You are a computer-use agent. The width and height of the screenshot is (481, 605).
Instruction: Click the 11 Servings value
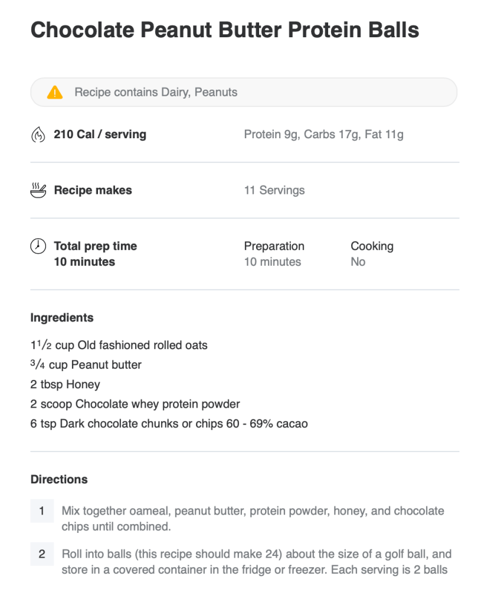coord(274,190)
